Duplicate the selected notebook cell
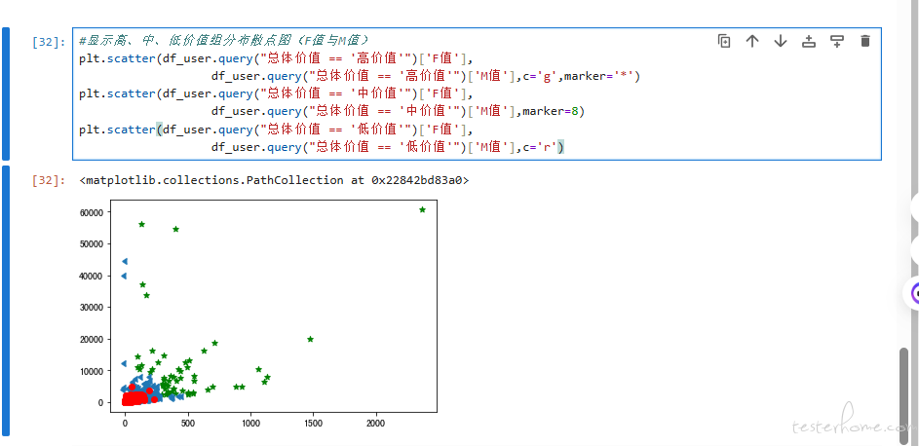Viewport: 919px width, 446px height. pyautogui.click(x=724, y=41)
